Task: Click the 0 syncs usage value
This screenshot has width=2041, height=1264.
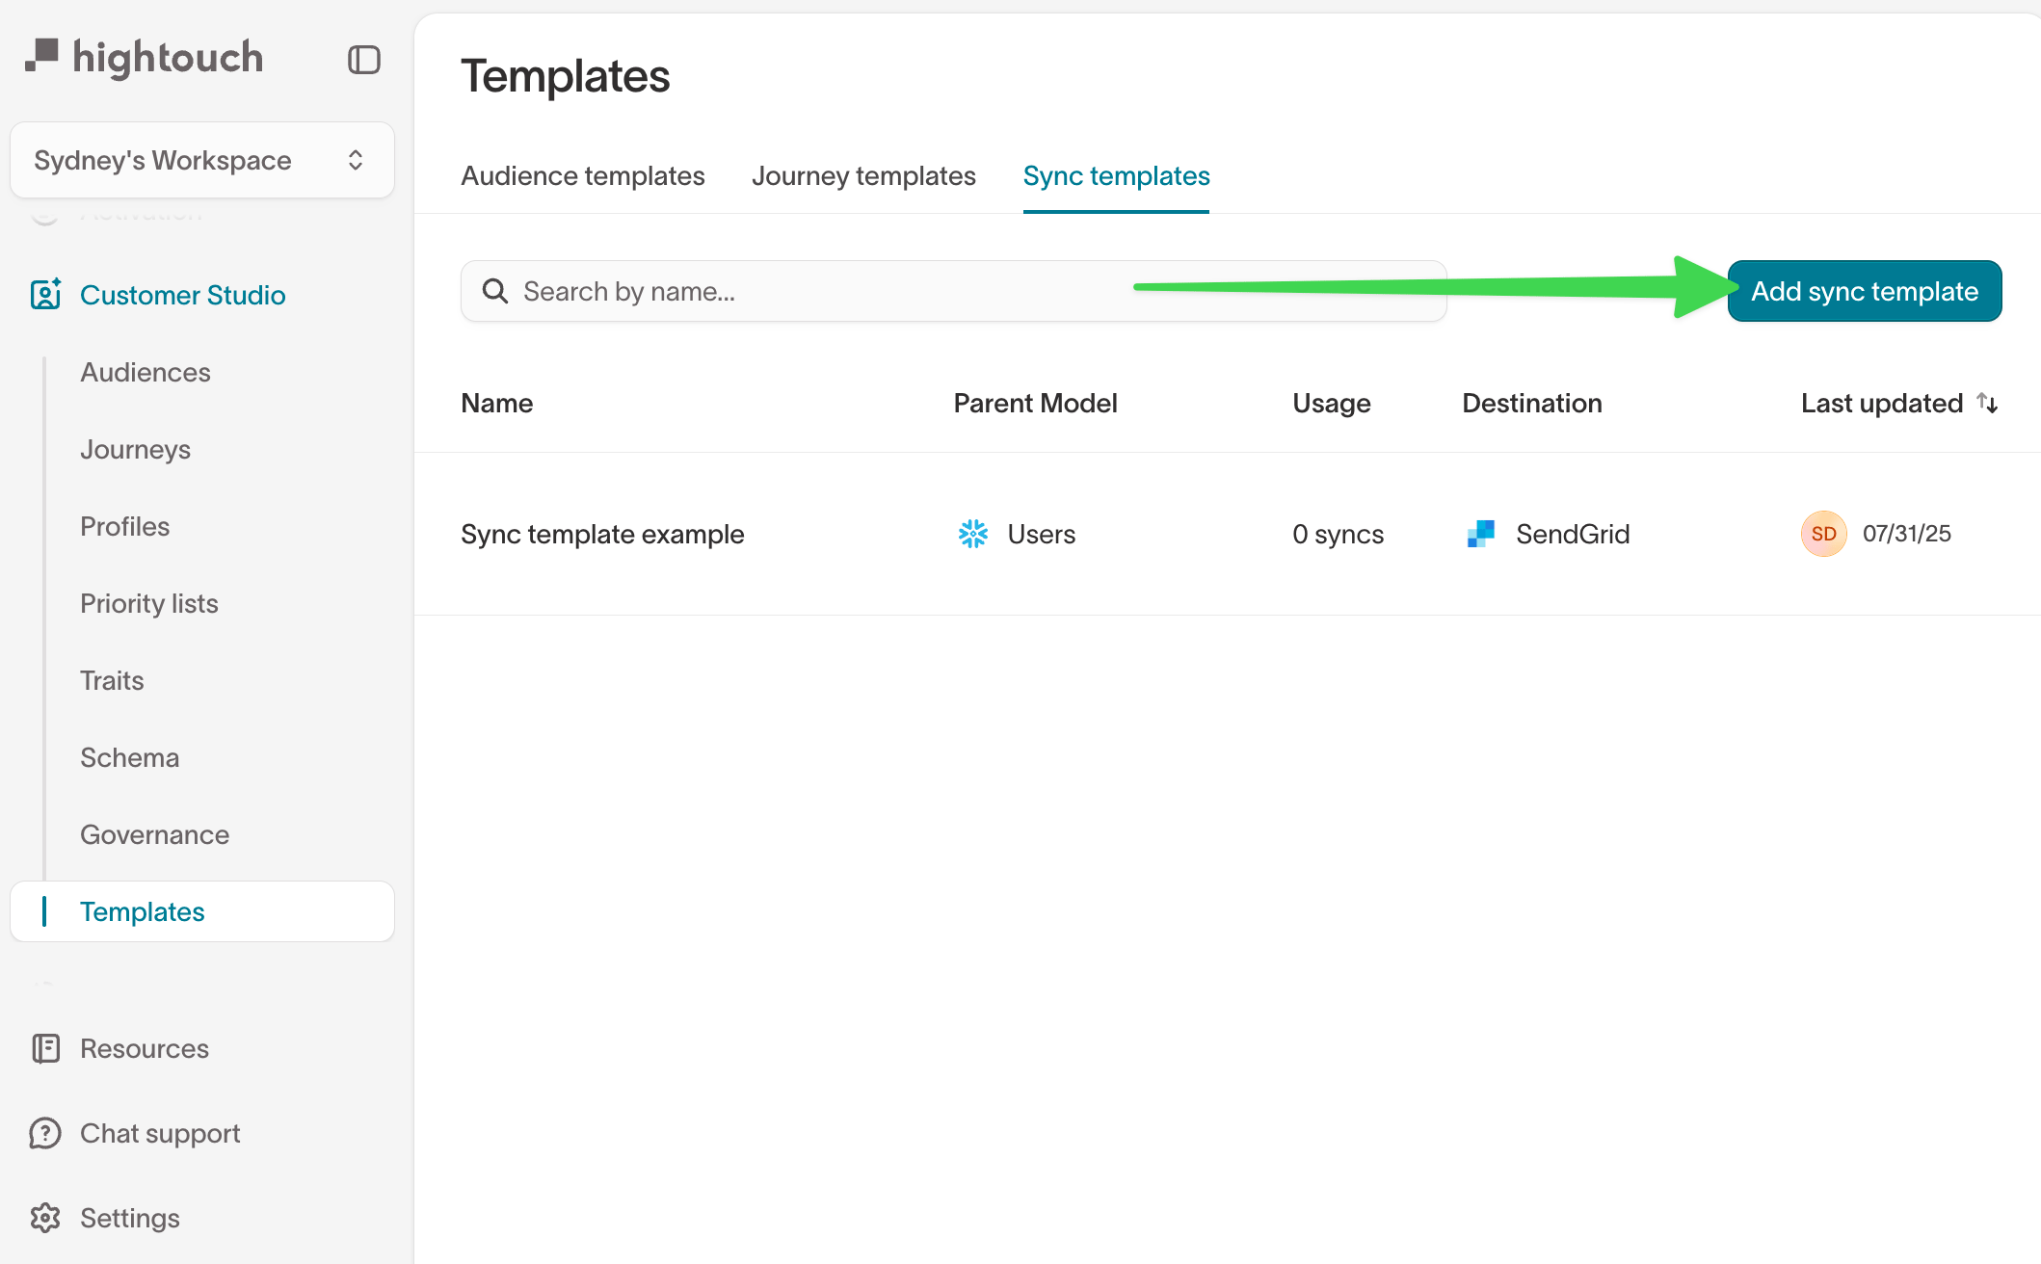Action: (x=1339, y=534)
